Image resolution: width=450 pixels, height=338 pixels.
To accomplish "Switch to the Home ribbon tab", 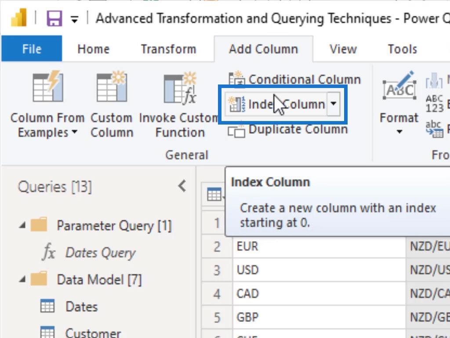I will pyautogui.click(x=94, y=49).
